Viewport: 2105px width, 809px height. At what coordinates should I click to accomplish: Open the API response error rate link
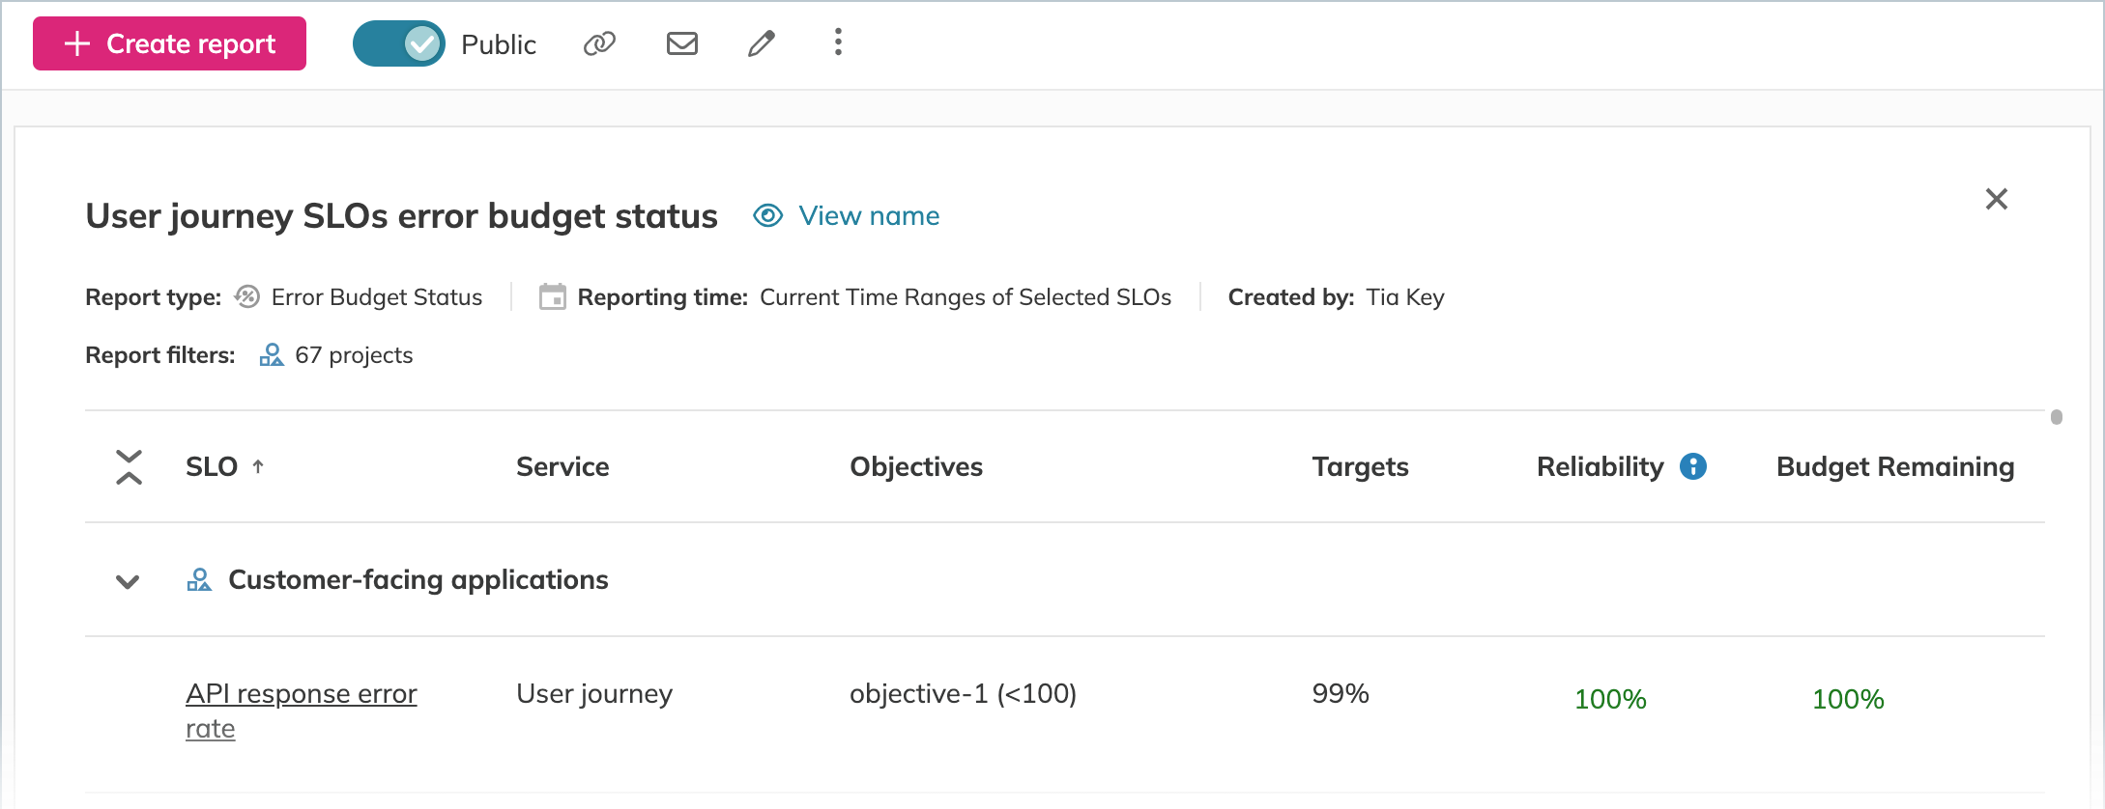click(302, 711)
